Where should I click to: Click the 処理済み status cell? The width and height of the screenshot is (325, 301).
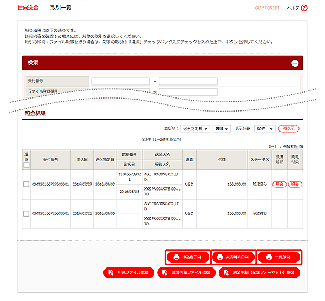[x=259, y=184]
